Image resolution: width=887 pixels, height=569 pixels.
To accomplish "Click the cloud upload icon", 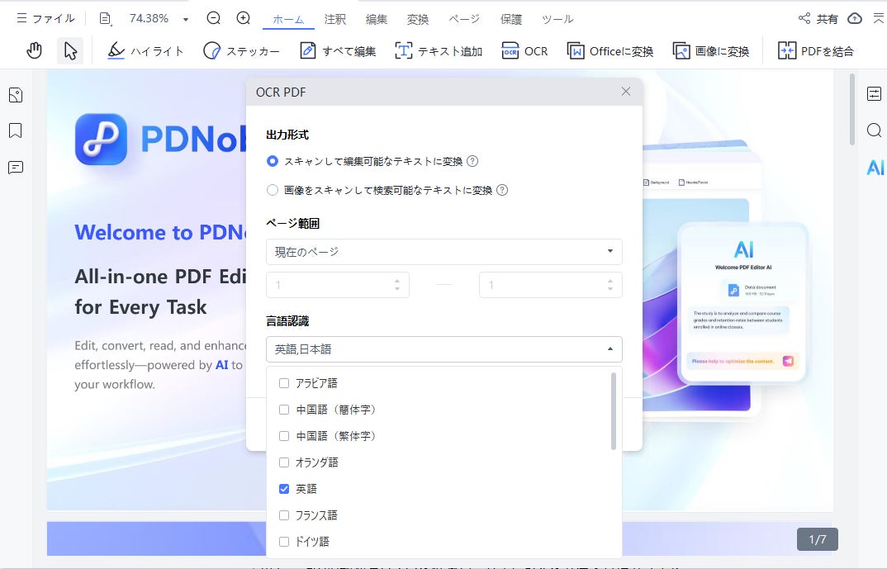I will (x=855, y=19).
